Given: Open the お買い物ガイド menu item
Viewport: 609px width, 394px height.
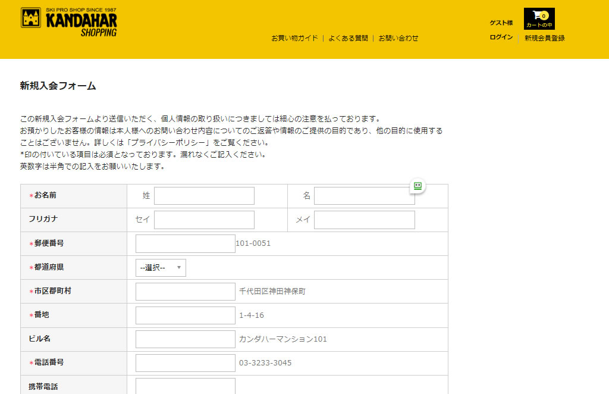Looking at the screenshot, I should [x=294, y=38].
